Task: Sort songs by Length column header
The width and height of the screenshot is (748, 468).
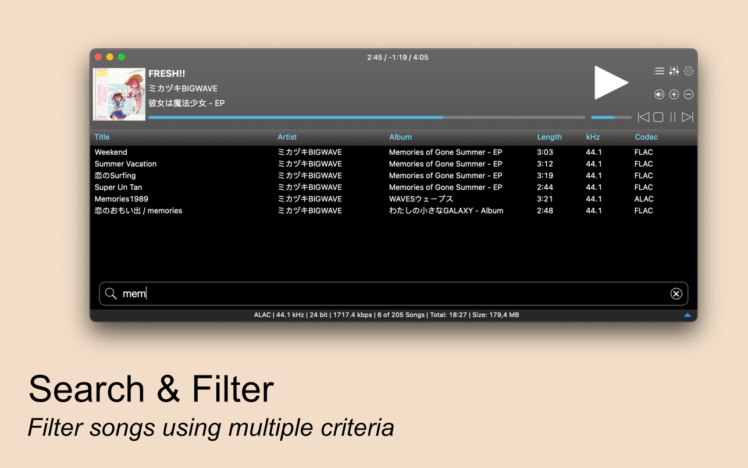Action: point(549,137)
